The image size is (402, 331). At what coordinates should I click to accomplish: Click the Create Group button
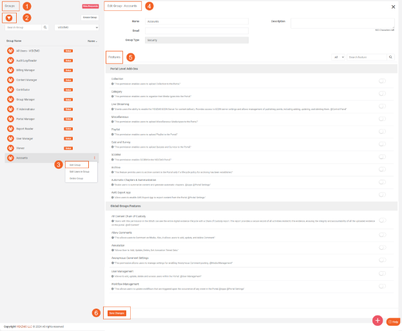(x=90, y=17)
